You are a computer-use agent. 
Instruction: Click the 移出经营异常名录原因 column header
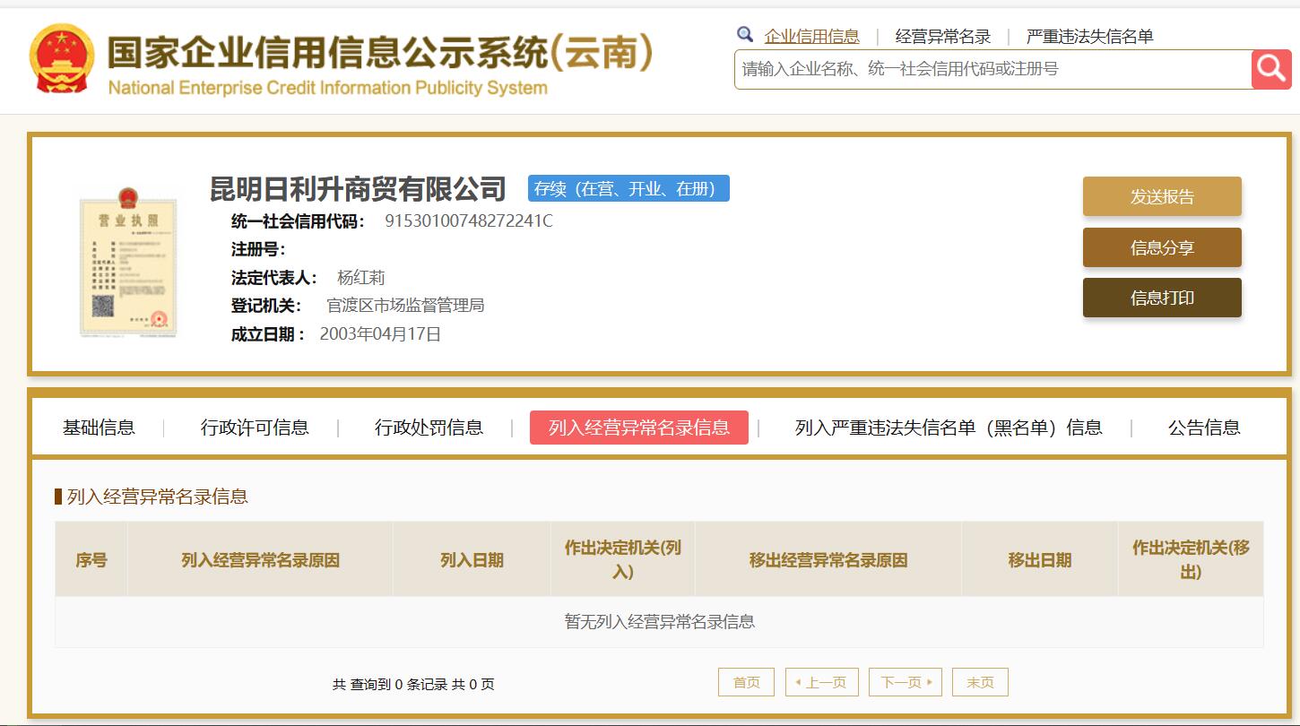click(828, 560)
